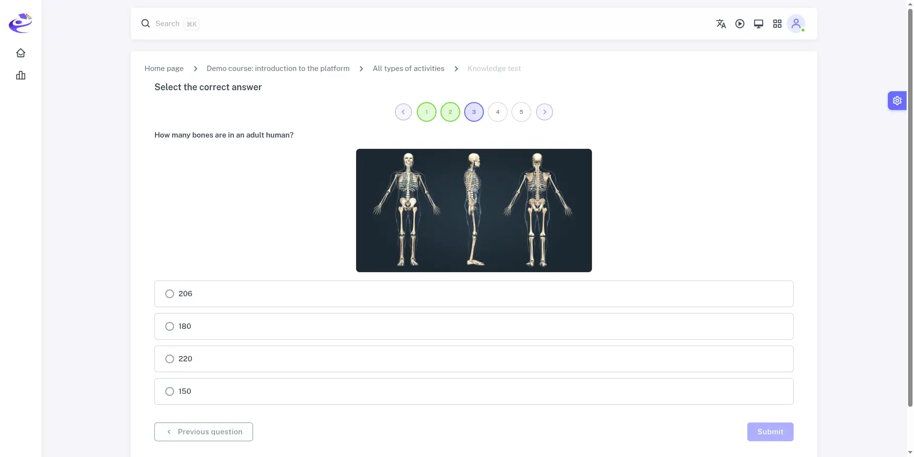Click the question text about adult bones
Screen dimensions: 914x457
(224, 135)
